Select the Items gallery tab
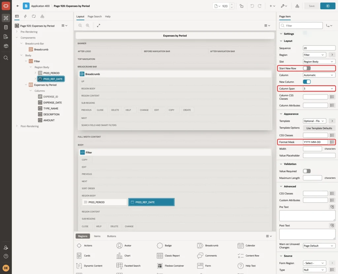This screenshot has height=274, width=338. [97, 236]
